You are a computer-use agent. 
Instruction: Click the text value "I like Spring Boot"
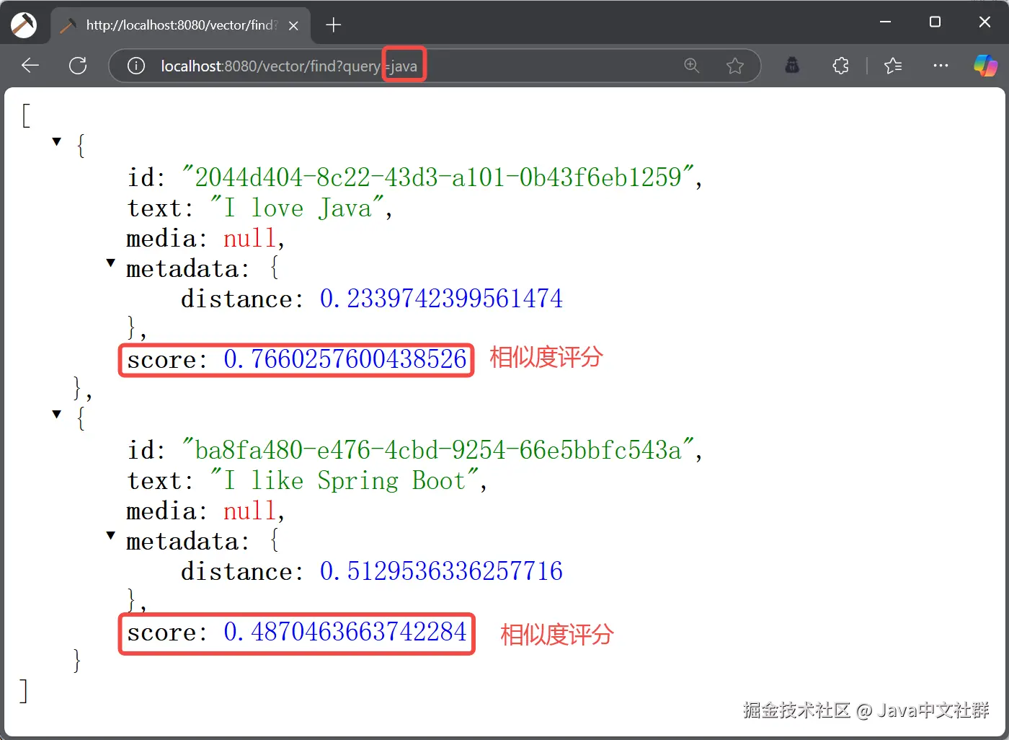point(344,480)
